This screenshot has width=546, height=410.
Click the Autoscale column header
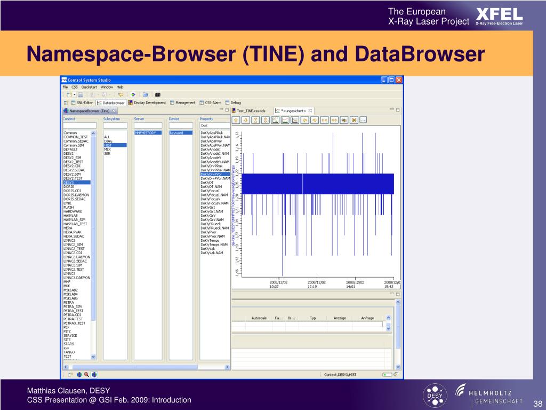[259, 318]
